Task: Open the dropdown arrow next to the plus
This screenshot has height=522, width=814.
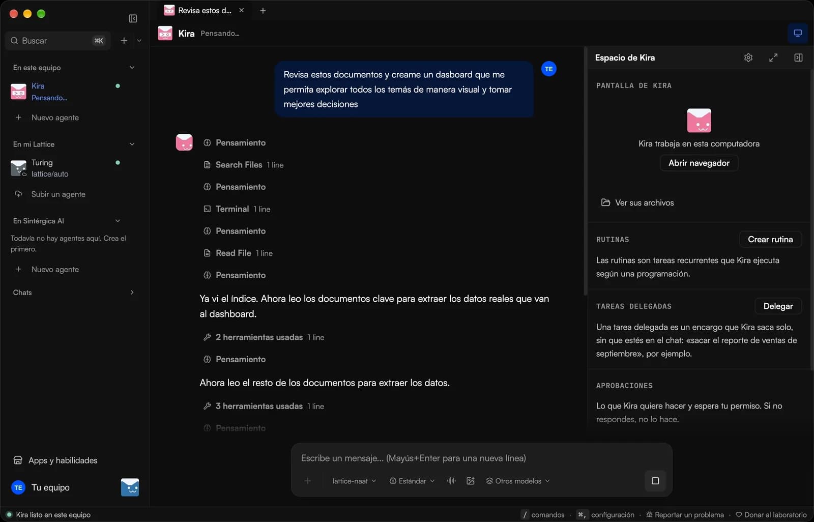Action: coord(139,41)
